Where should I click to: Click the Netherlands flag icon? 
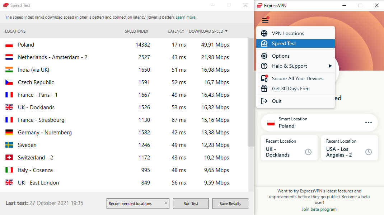tap(9, 57)
